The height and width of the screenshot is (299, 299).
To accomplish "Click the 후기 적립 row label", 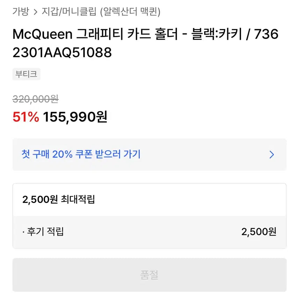I will (x=45, y=231).
